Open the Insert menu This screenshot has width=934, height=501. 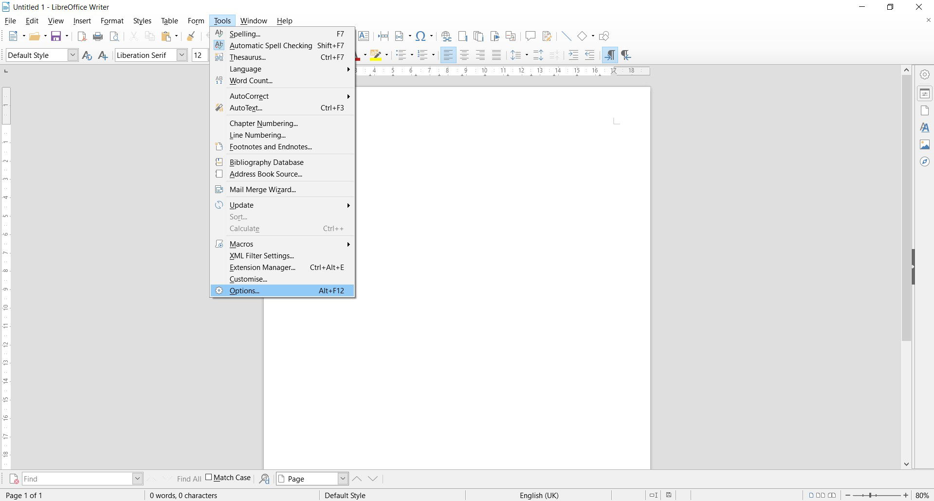pyautogui.click(x=82, y=21)
